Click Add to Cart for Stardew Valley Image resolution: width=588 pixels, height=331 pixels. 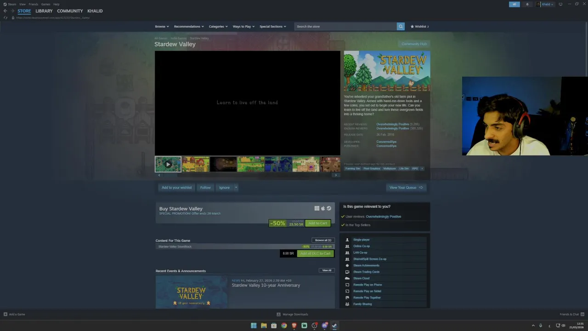pos(317,223)
